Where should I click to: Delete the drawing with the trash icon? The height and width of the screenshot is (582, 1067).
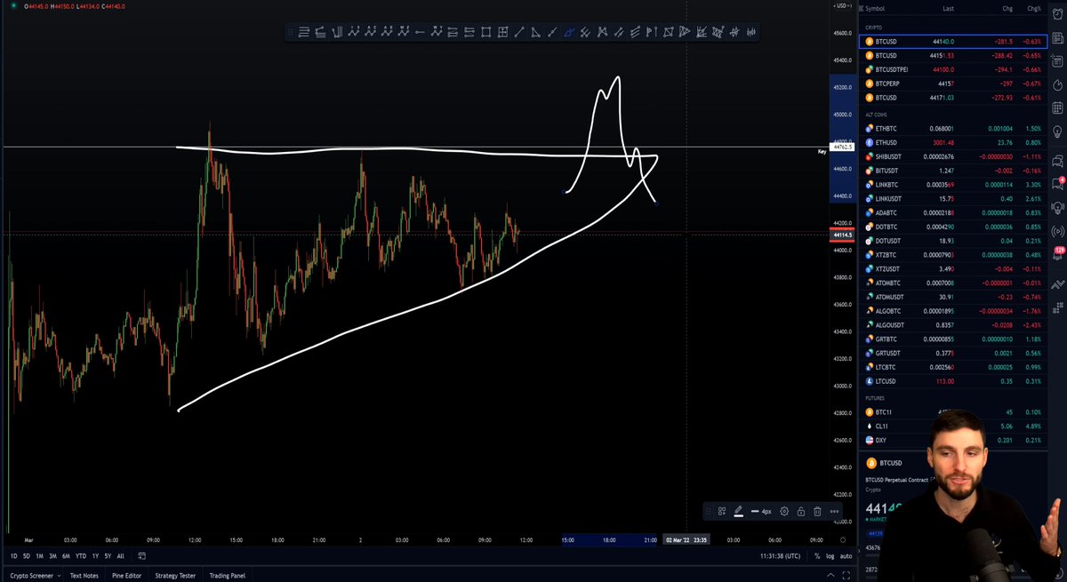[x=816, y=511]
